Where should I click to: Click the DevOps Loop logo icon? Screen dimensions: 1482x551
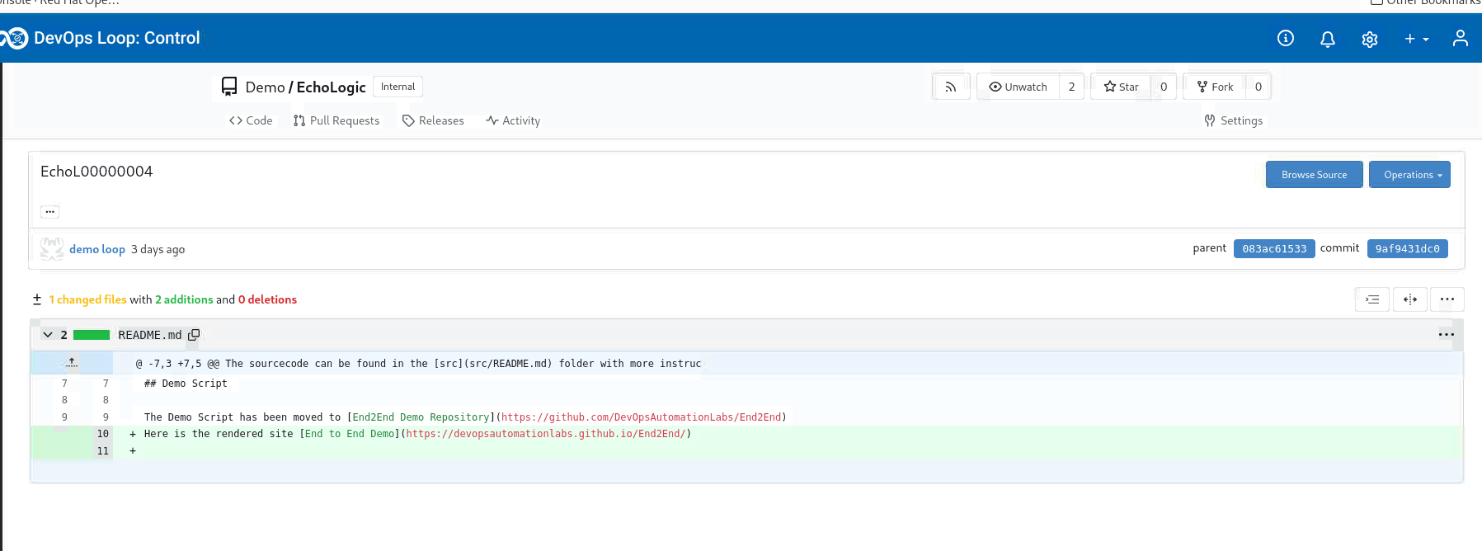[15, 38]
